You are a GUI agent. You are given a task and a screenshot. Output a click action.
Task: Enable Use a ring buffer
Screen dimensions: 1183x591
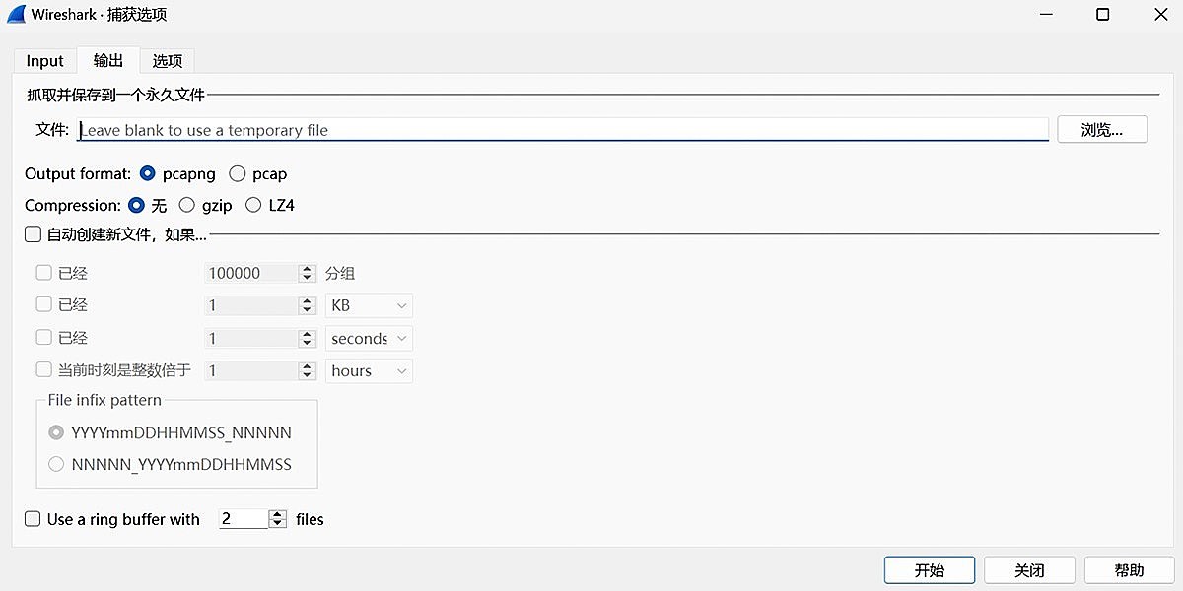pos(33,519)
